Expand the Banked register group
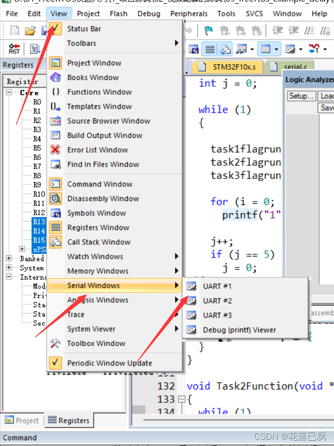The image size is (334, 446). [x=9, y=258]
